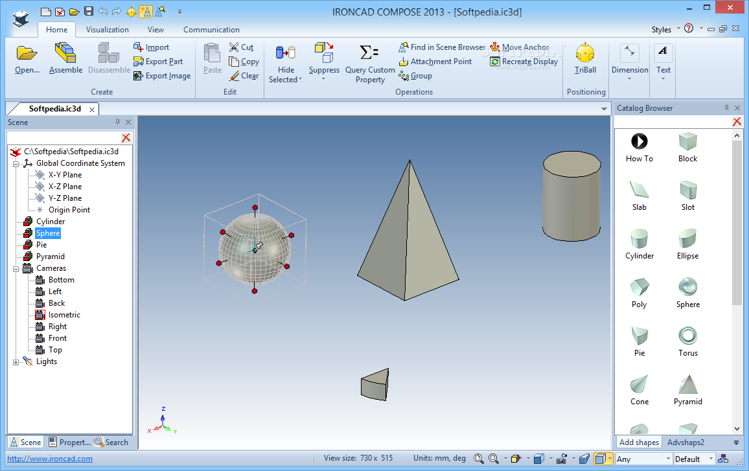
Task: Choose Export Part
Action: tap(158, 62)
